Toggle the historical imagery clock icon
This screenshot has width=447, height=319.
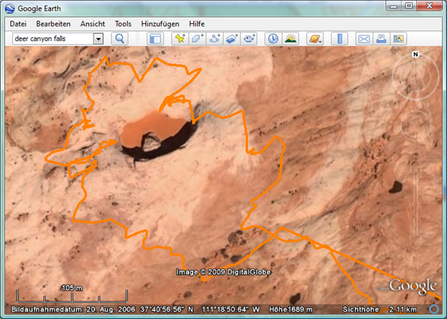coord(272,39)
